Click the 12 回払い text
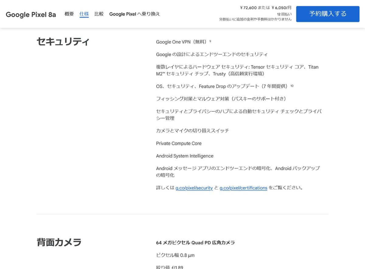The image size is (365, 269). pos(284,14)
